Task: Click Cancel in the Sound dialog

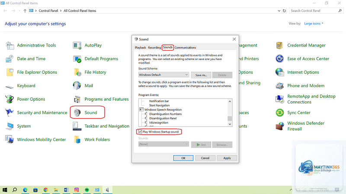Action: coord(205,158)
